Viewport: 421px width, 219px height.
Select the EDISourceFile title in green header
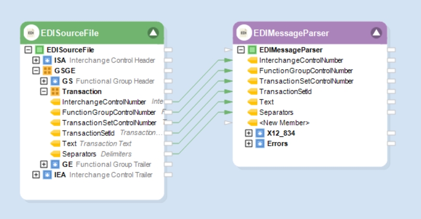pos(70,33)
